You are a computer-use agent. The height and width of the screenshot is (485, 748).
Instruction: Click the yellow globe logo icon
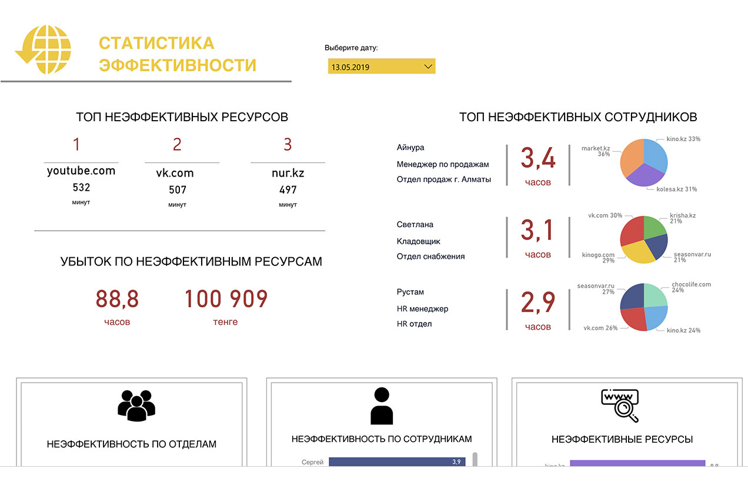click(44, 49)
